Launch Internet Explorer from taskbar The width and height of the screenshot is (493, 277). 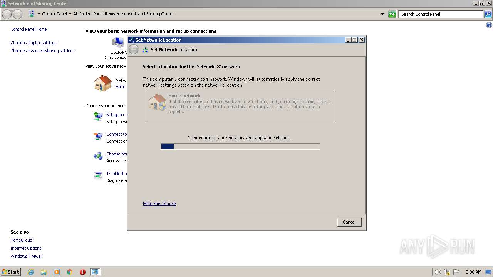coord(30,272)
